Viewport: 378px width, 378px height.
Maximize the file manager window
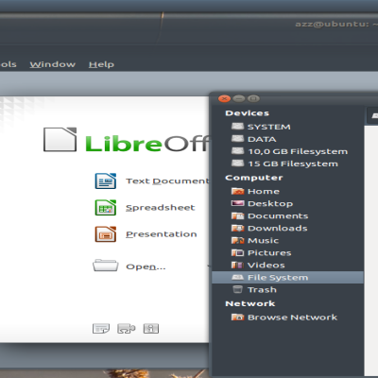point(253,99)
